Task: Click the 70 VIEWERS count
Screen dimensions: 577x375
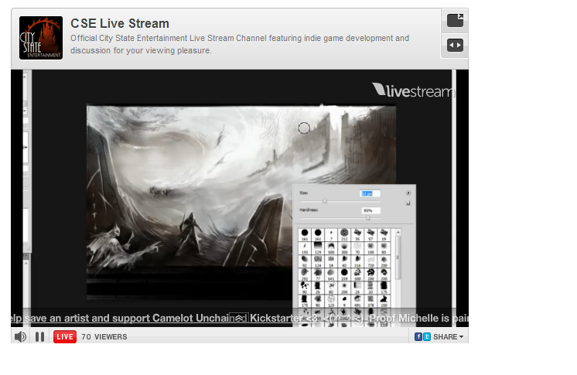Action: coord(104,337)
